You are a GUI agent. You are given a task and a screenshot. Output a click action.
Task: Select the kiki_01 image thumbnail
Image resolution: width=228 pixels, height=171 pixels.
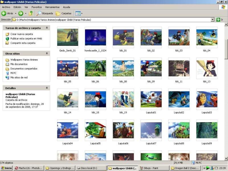pos(123,37)
